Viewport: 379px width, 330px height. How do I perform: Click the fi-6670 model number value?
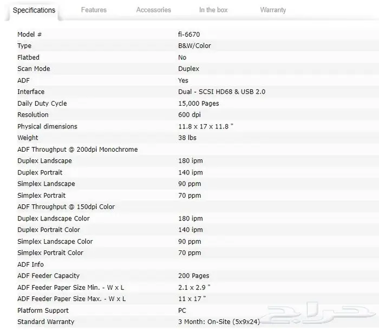point(189,35)
